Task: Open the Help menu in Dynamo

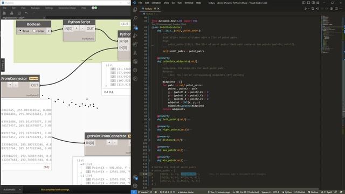Action: click(84, 8)
